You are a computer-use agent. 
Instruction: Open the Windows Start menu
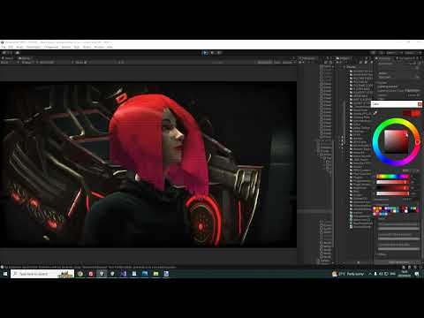(5, 274)
